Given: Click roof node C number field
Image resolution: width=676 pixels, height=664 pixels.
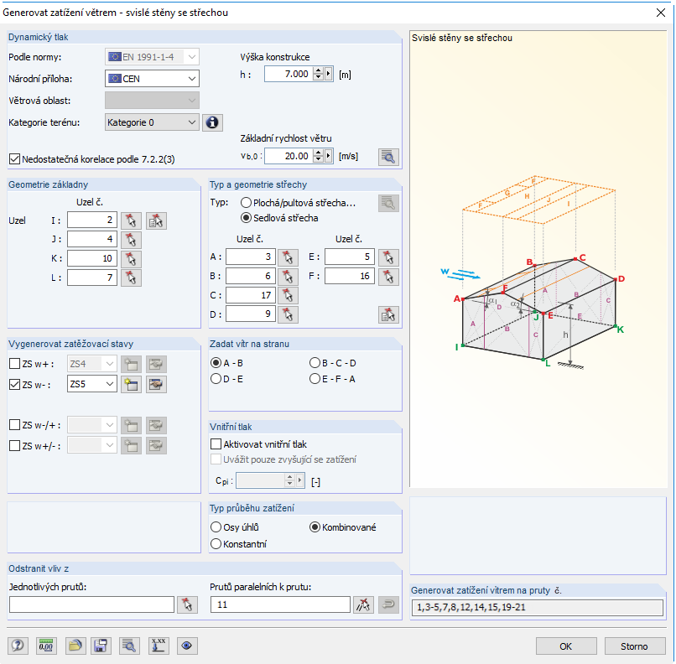Looking at the screenshot, I should (x=251, y=295).
